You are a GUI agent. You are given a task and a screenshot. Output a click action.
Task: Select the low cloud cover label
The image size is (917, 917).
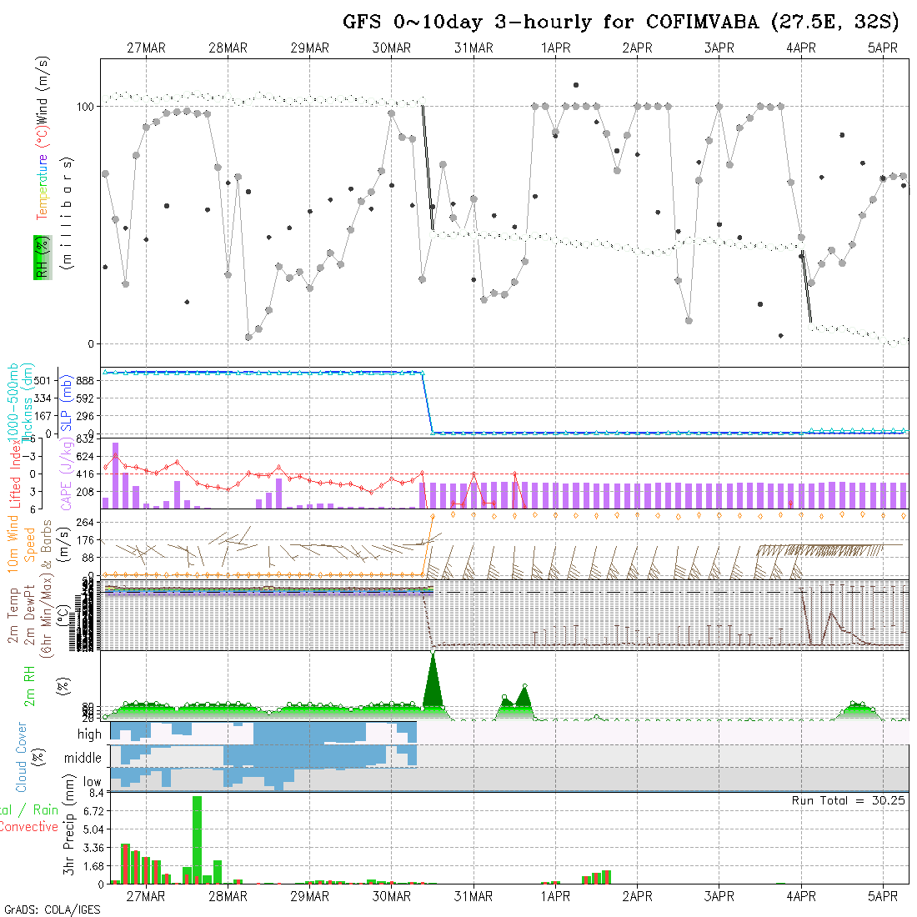(x=92, y=782)
